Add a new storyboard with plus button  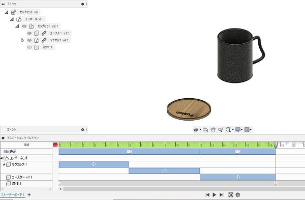click(x=29, y=195)
